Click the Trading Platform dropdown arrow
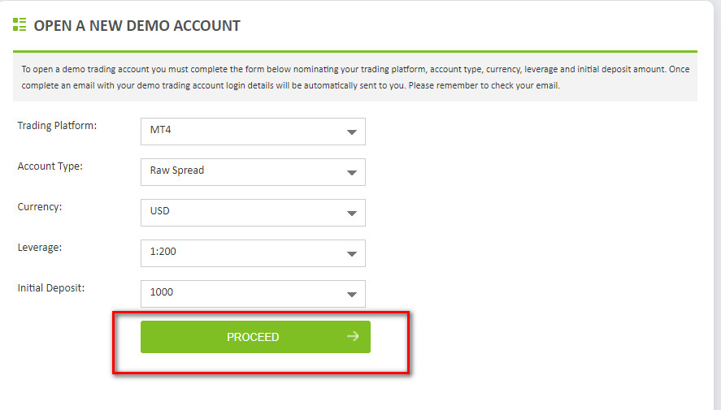The height and width of the screenshot is (410, 721). [351, 132]
